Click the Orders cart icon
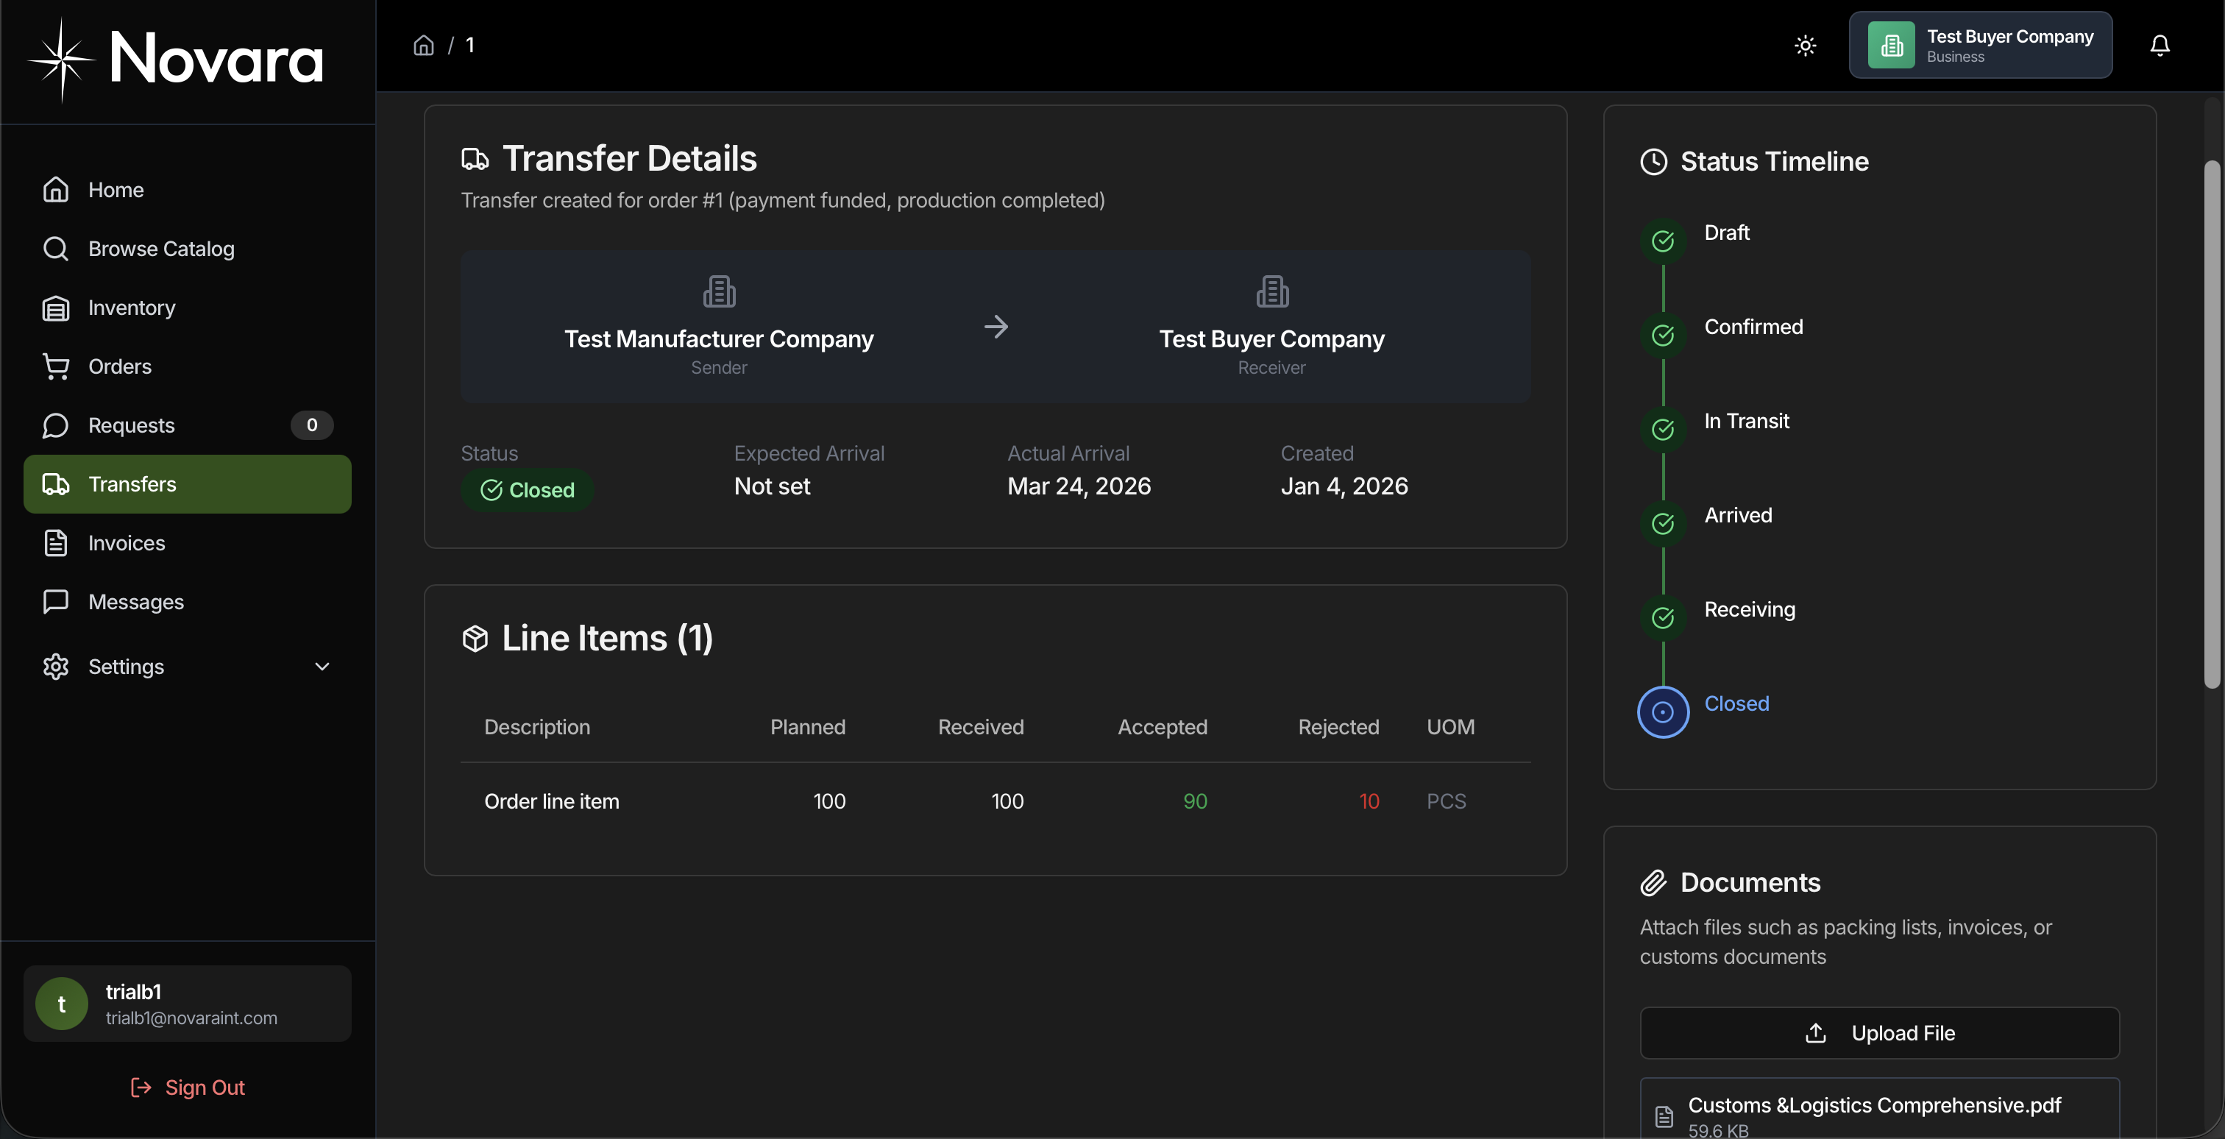The height and width of the screenshot is (1139, 2225). click(56, 366)
